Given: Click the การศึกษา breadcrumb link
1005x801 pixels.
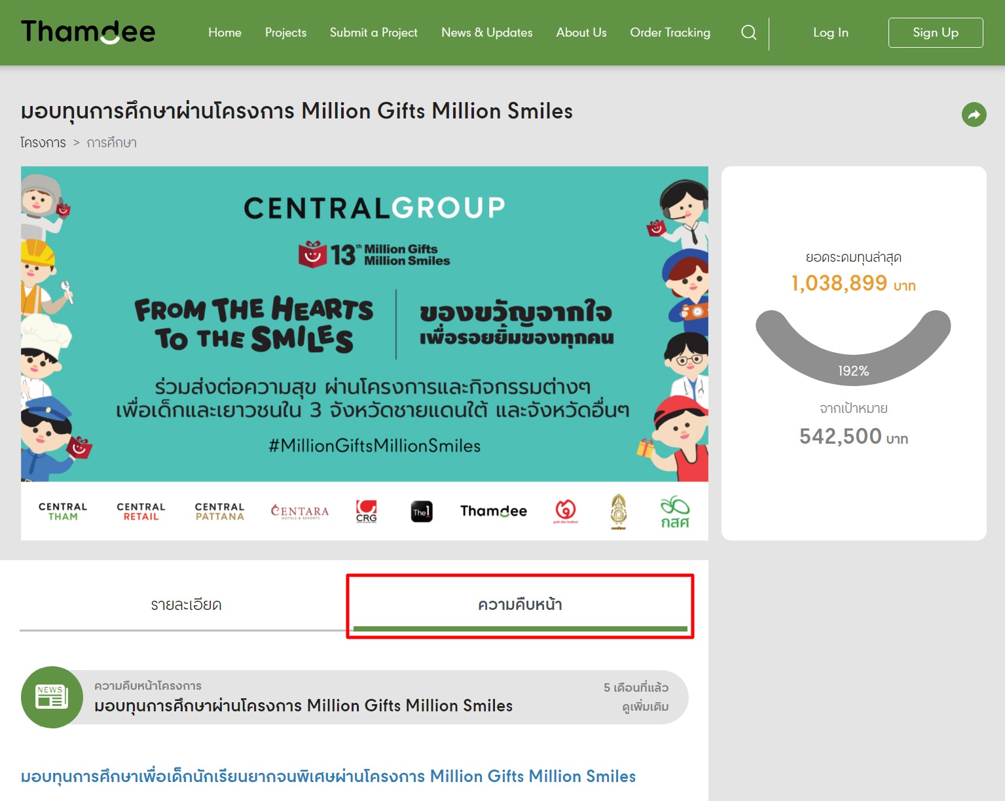Looking at the screenshot, I should [112, 143].
